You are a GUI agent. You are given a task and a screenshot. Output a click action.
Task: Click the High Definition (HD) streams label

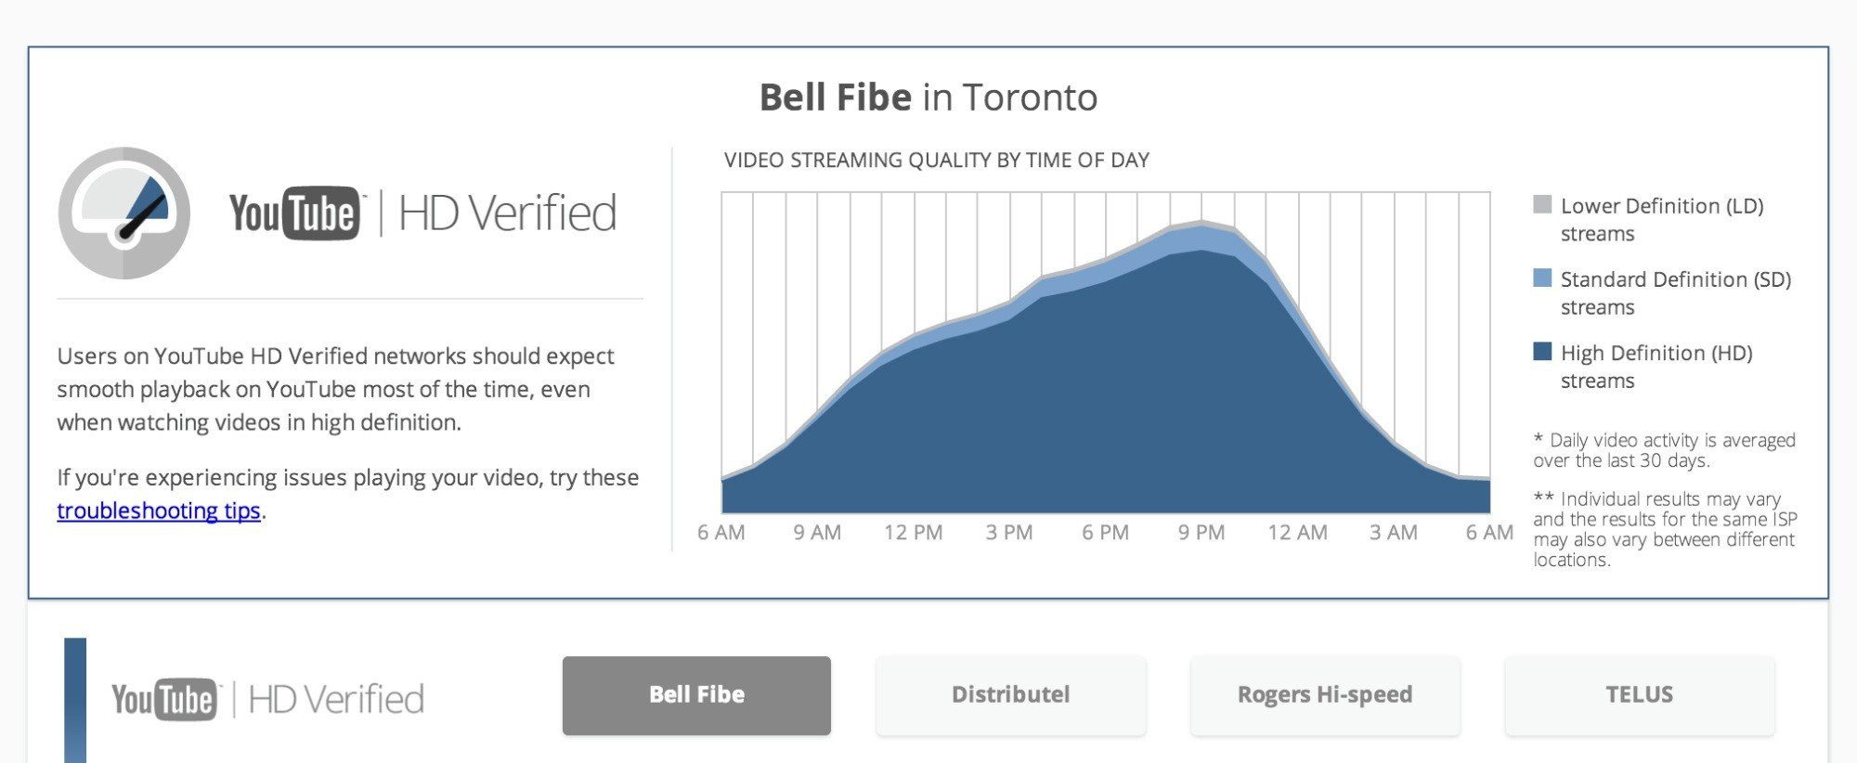pyautogui.click(x=1656, y=367)
